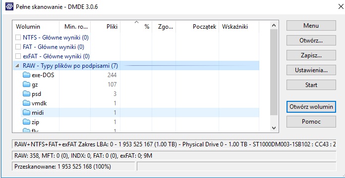Click the 'RAW: 358, MFT: 0 (0)' status line
The height and width of the screenshot is (178, 345).
pyautogui.click(x=174, y=156)
